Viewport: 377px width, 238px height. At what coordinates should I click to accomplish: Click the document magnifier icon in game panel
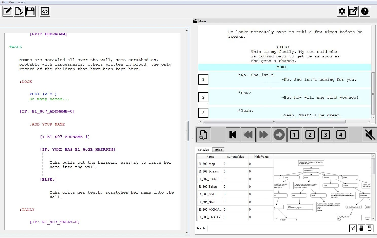pyautogui.click(x=203, y=135)
